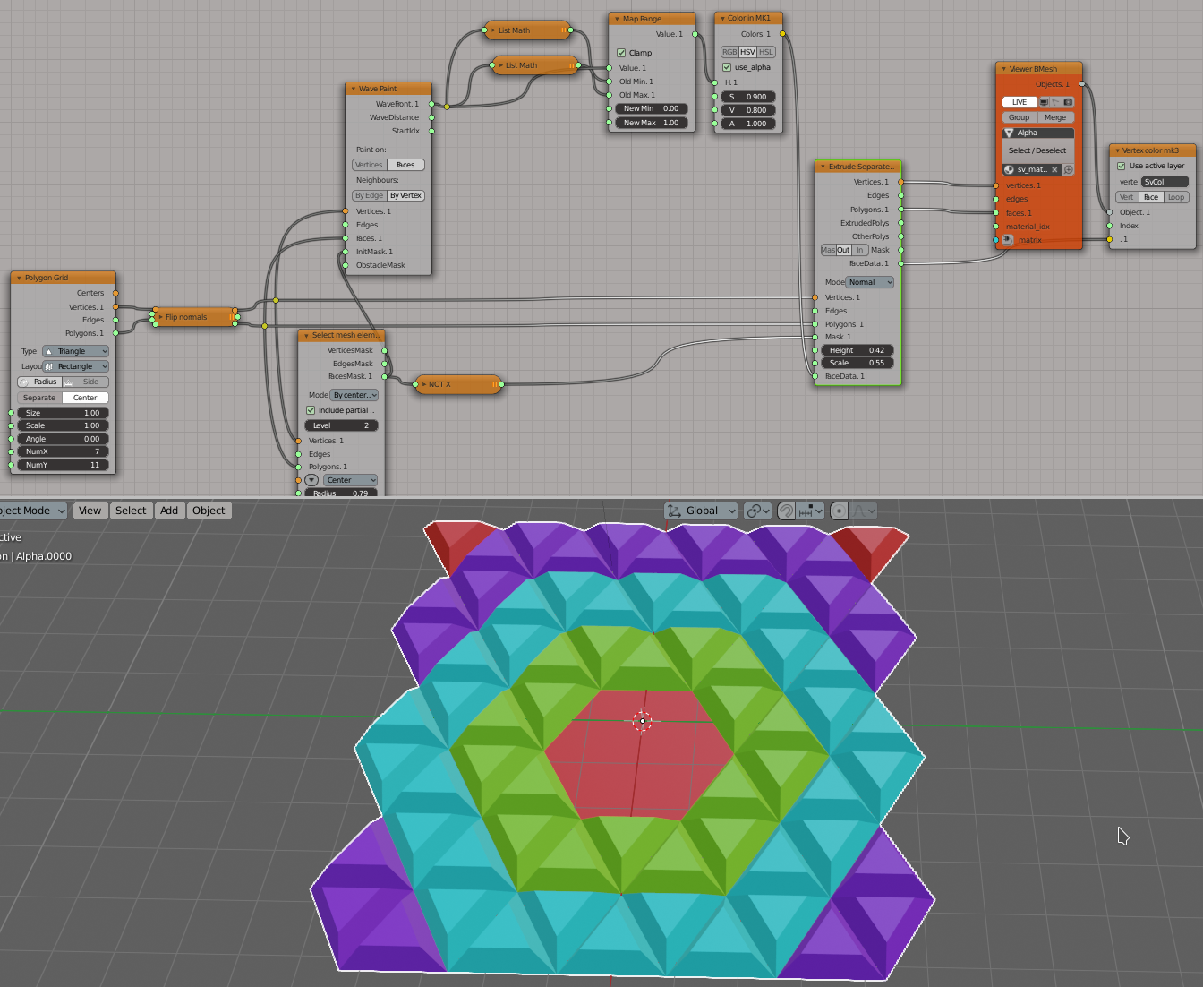The width and height of the screenshot is (1203, 987).
Task: Select Vert mode in Vertex color mk3
Action: coord(1127,197)
